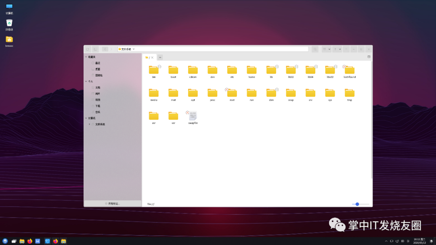Open the 计算机 desktop icon
Image resolution: width=436 pixels, height=245 pixels.
click(9, 8)
